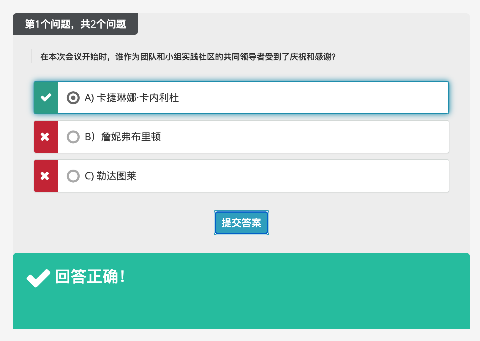Click the red X icon beside option B

pos(45,137)
